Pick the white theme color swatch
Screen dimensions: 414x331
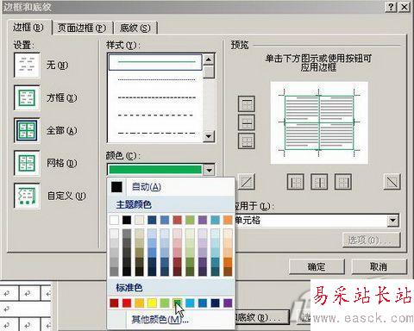(x=114, y=220)
